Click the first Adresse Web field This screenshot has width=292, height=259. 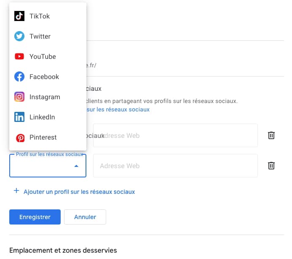coord(175,135)
